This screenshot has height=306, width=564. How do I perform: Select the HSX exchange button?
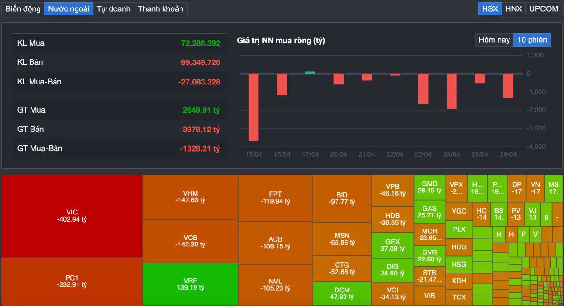(490, 9)
